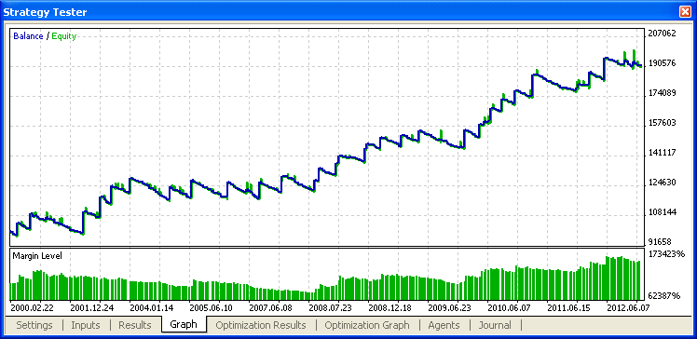The height and width of the screenshot is (339, 697).
Task: Open the Agents tab
Action: click(x=444, y=325)
